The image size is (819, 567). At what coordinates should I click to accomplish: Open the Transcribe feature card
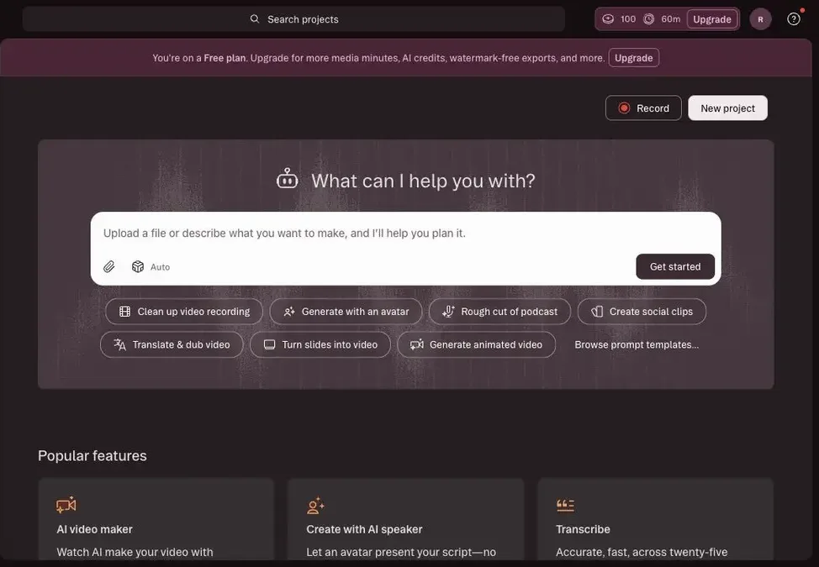(x=656, y=520)
